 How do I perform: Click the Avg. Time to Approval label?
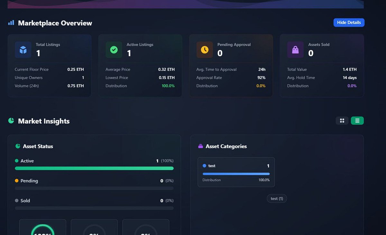tap(216, 69)
